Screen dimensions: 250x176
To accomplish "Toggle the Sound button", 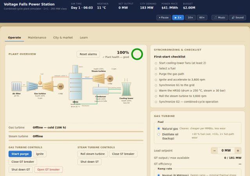I will [x=237, y=18].
